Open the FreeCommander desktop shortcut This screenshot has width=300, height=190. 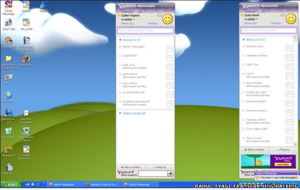coord(9,97)
